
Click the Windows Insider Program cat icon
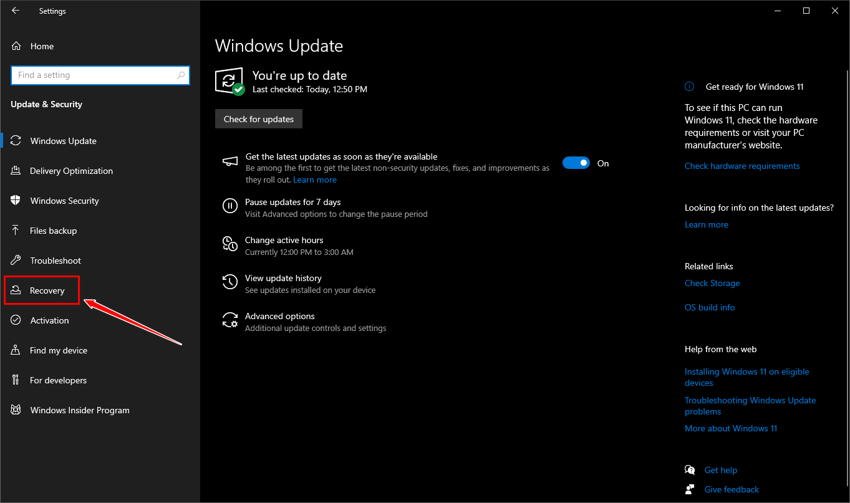pos(16,410)
